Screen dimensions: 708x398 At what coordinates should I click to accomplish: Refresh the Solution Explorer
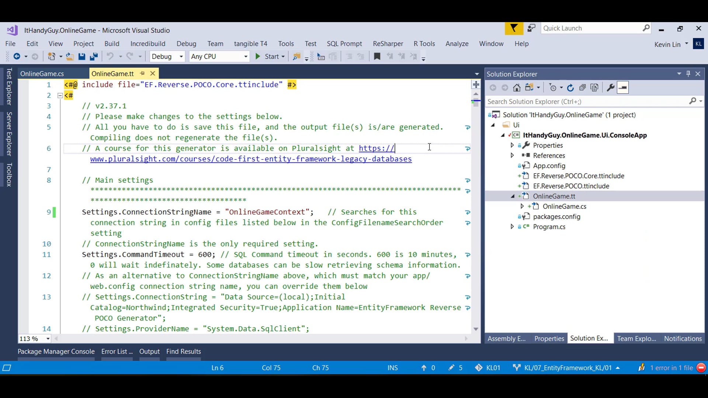click(x=570, y=88)
